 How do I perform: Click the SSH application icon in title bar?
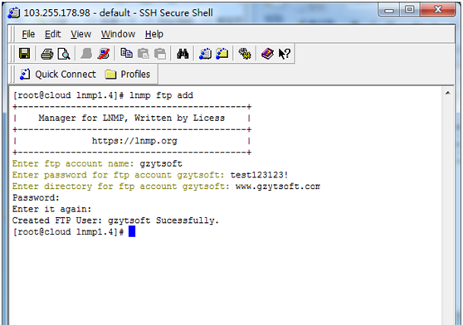13,13
